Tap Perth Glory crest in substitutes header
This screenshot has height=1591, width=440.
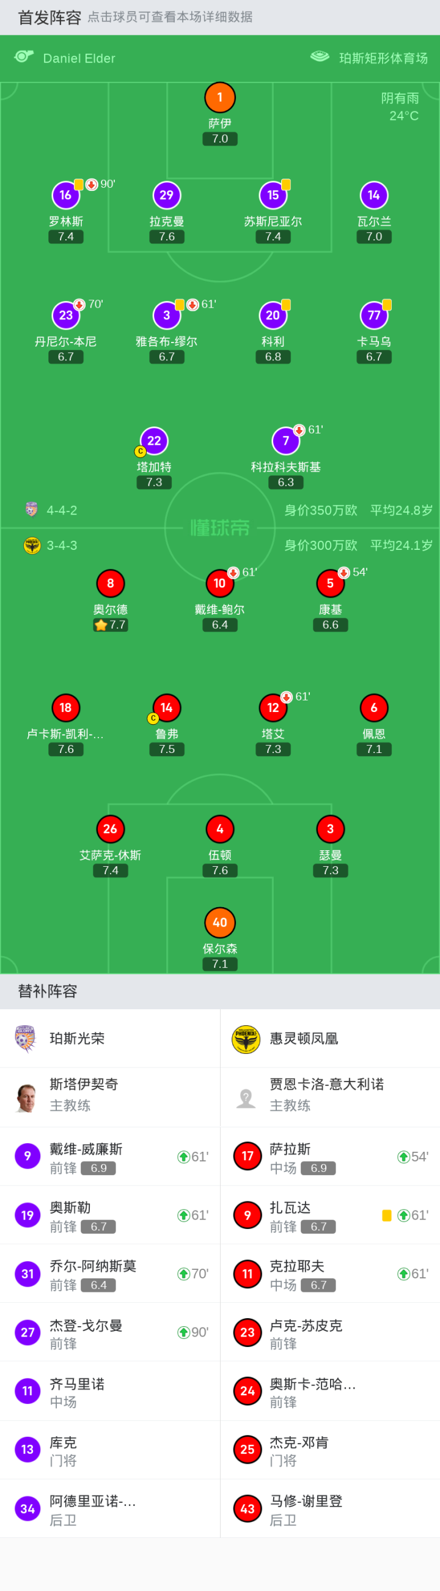(25, 1039)
